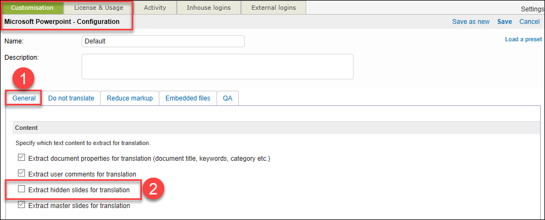This screenshot has height=220, width=545.
Task: Uncheck Extract document properties for translation
Action: 21,159
